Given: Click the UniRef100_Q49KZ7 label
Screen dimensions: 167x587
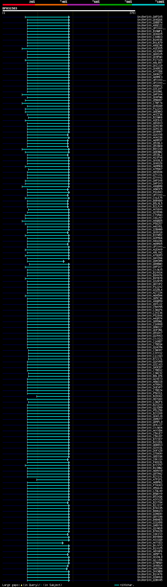Looking at the screenshot, I should click(x=150, y=74).
